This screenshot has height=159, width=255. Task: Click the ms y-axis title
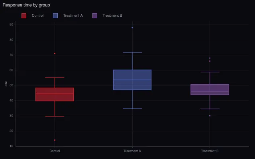click(x=6, y=84)
